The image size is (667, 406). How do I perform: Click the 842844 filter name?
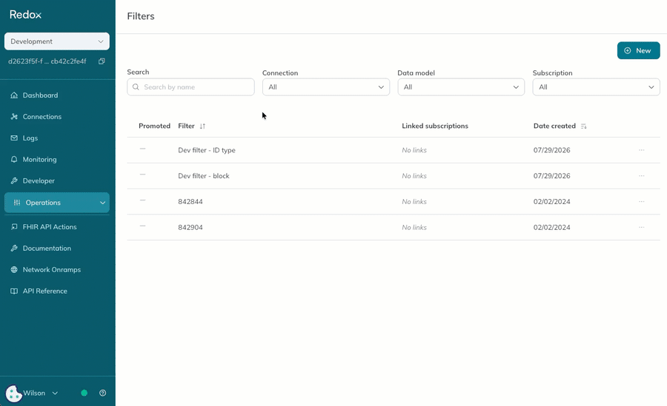190,201
